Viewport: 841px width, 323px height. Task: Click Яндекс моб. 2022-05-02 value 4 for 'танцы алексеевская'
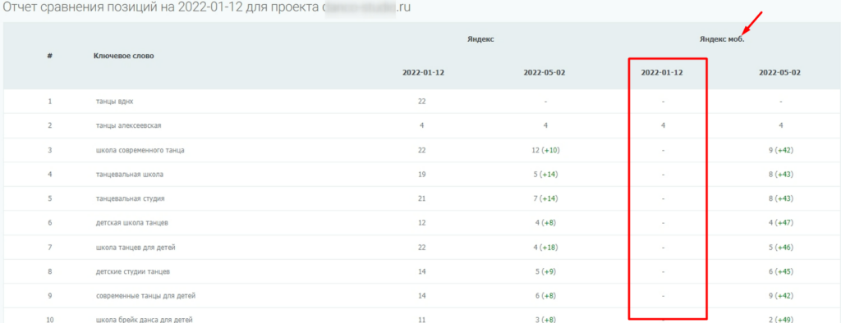click(x=781, y=126)
